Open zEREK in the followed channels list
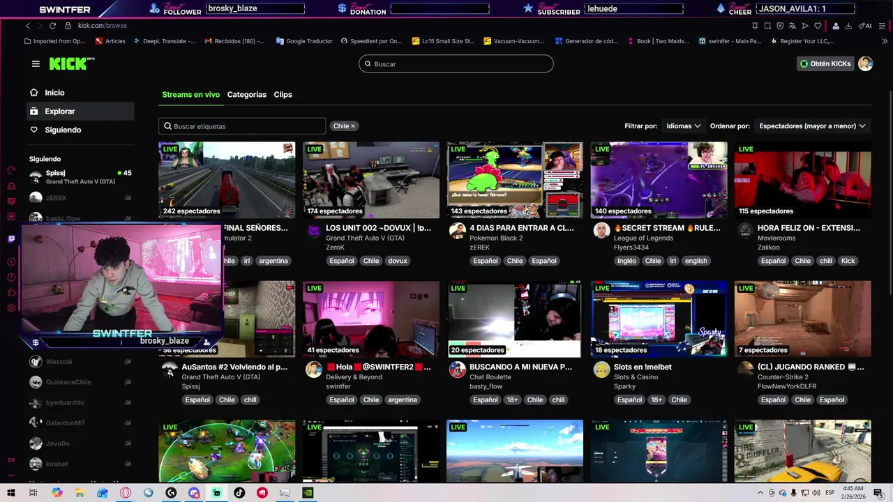Screen dimensions: 893x502 [80, 198]
